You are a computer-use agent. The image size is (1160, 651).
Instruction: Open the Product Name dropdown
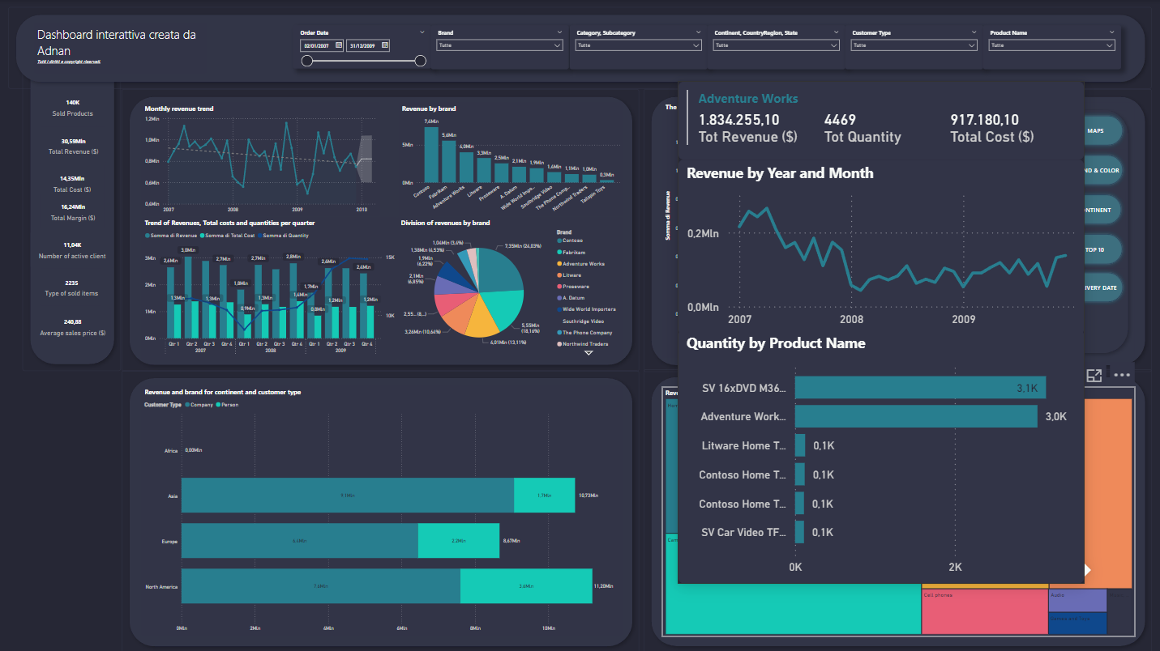[1051, 45]
